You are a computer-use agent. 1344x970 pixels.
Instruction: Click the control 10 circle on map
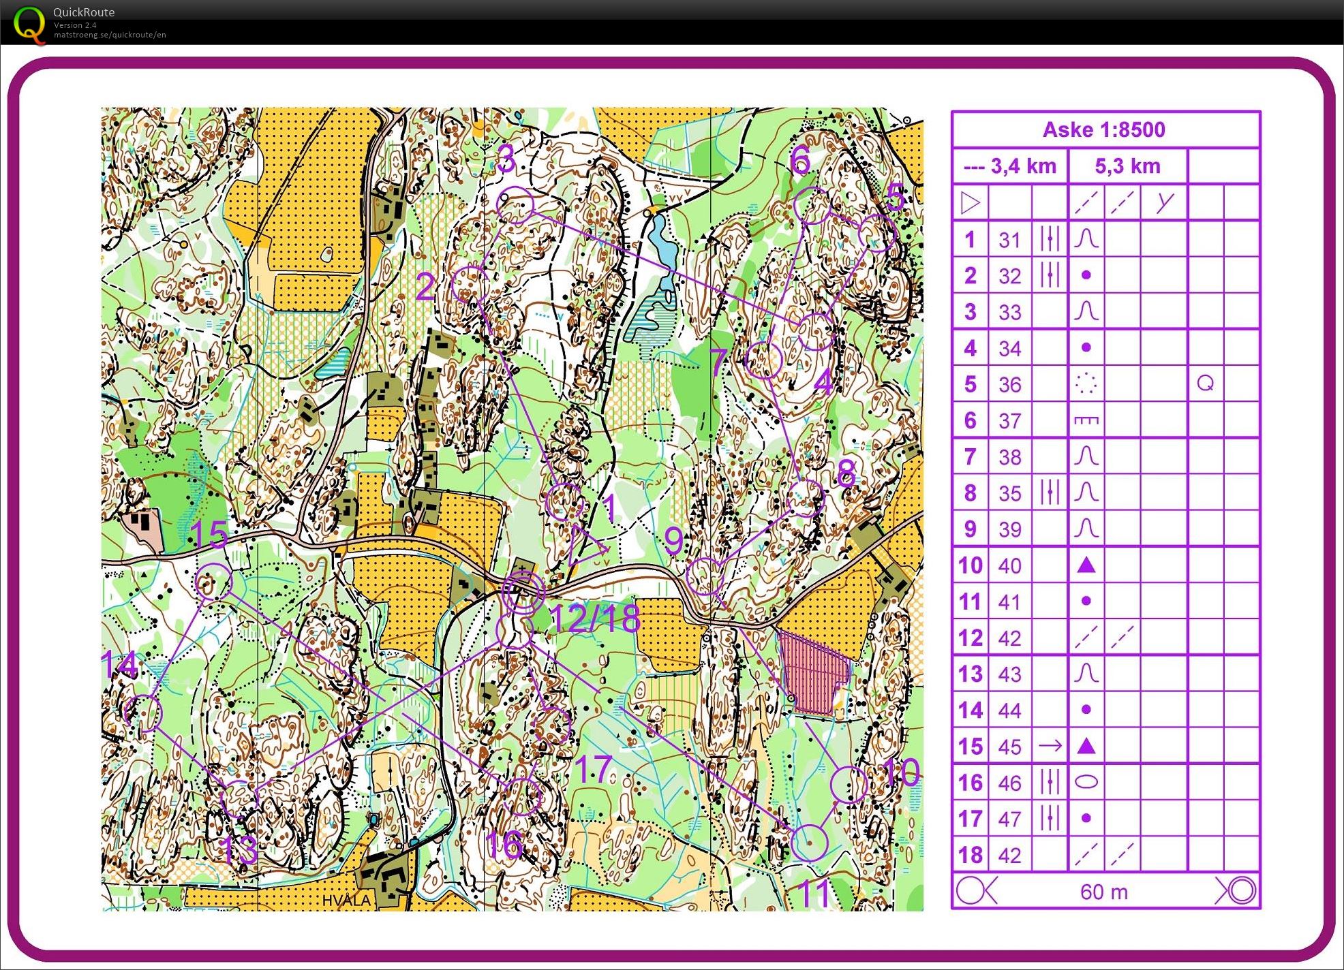click(849, 785)
